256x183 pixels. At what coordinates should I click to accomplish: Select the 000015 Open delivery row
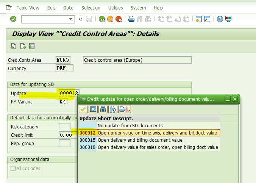[x=149, y=140]
